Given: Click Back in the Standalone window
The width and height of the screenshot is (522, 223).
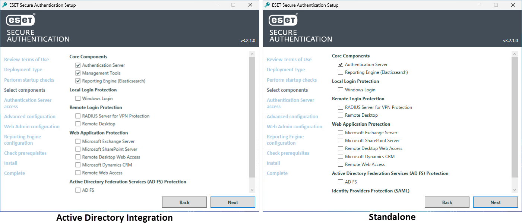Looking at the screenshot, I should pyautogui.click(x=447, y=202).
